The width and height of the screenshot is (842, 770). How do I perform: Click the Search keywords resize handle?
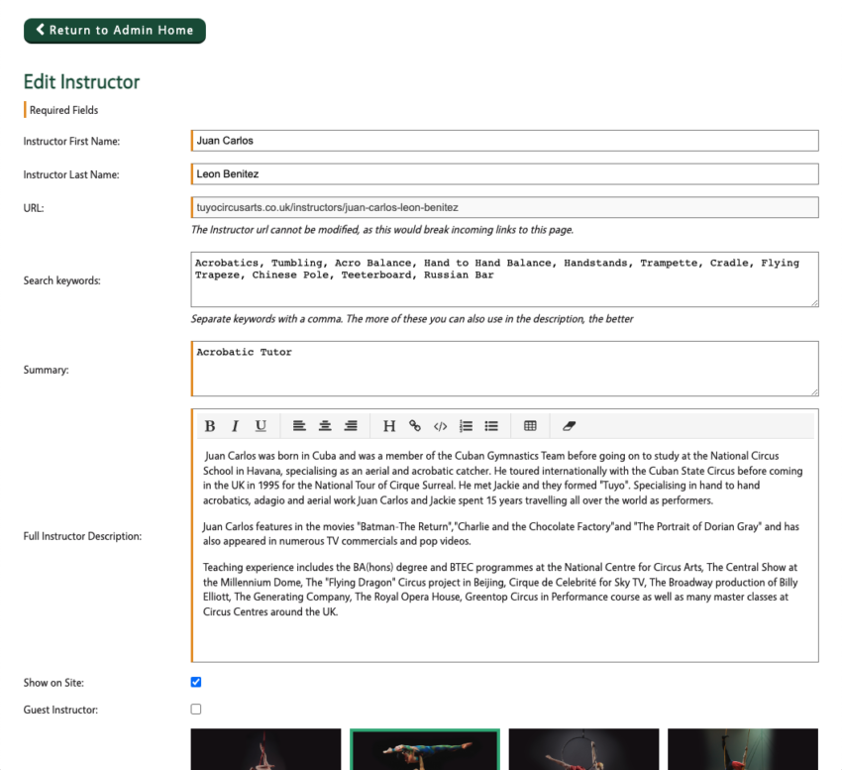[x=814, y=303]
